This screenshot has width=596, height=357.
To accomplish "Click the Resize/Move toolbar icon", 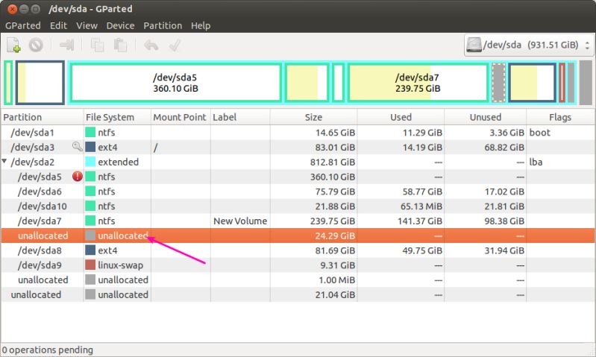I will click(67, 45).
